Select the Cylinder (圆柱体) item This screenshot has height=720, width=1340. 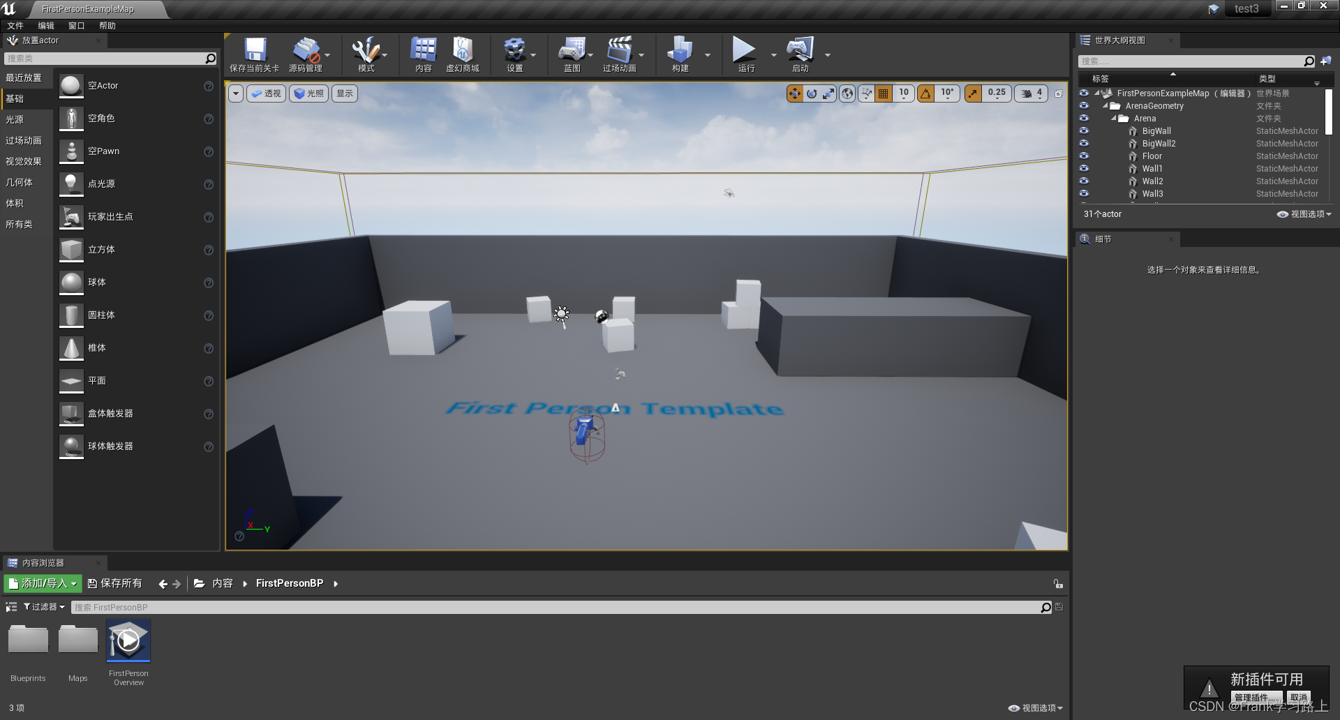[137, 315]
